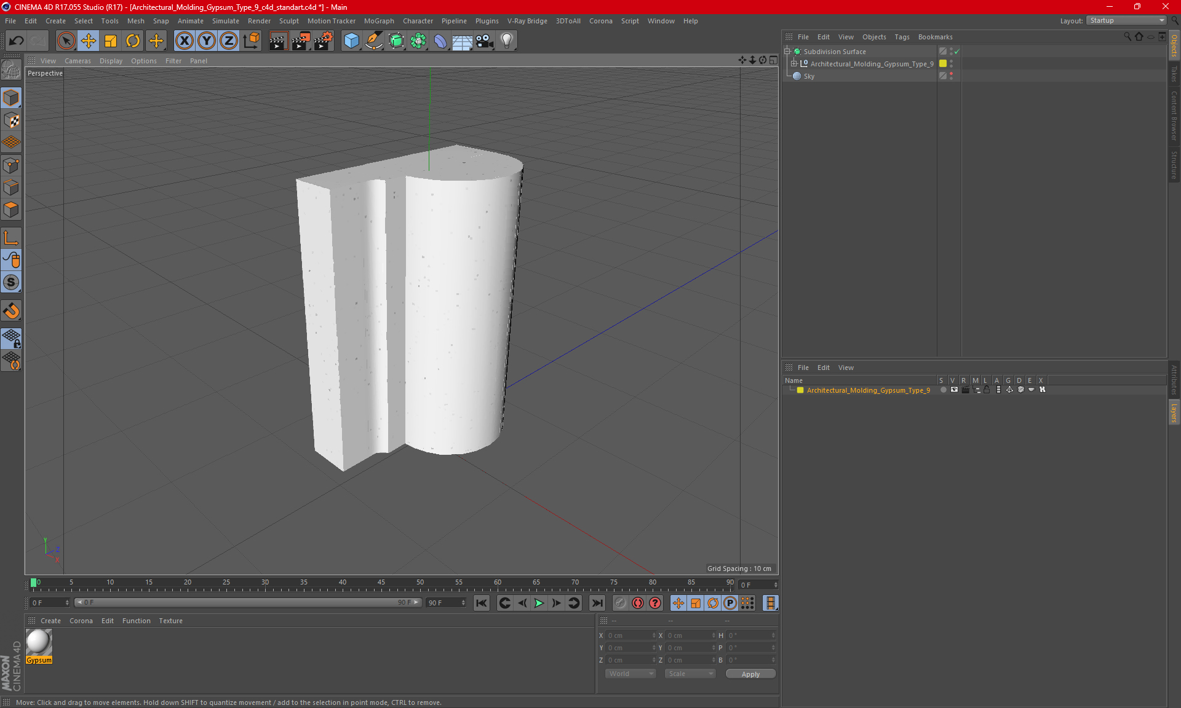The width and height of the screenshot is (1181, 708).
Task: Select the Move tool in top toolbar
Action: 89,41
